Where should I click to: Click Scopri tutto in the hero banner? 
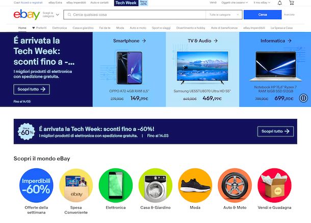pyautogui.click(x=32, y=89)
